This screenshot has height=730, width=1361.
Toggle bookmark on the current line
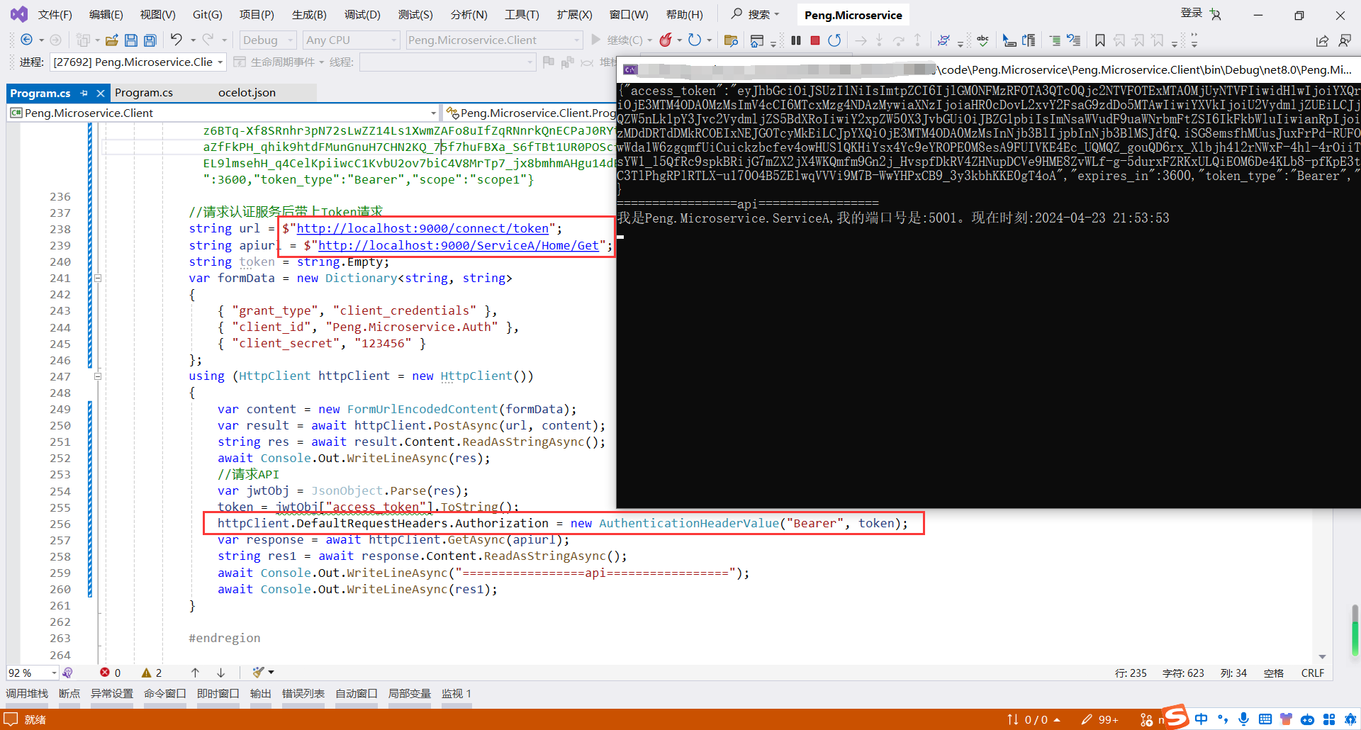click(1099, 40)
